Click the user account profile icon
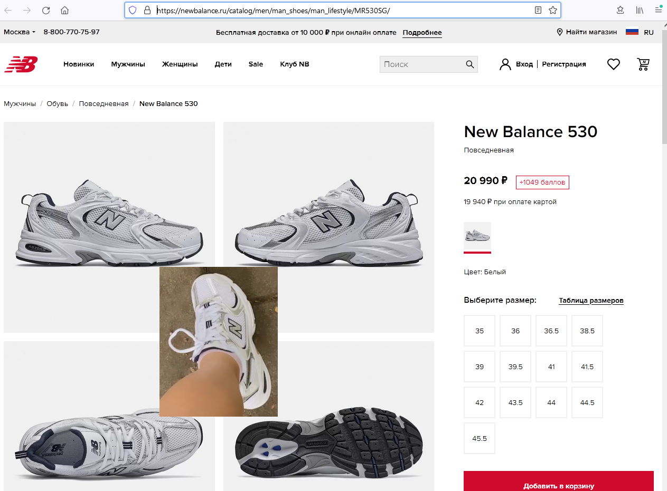The width and height of the screenshot is (667, 491). pyautogui.click(x=505, y=64)
